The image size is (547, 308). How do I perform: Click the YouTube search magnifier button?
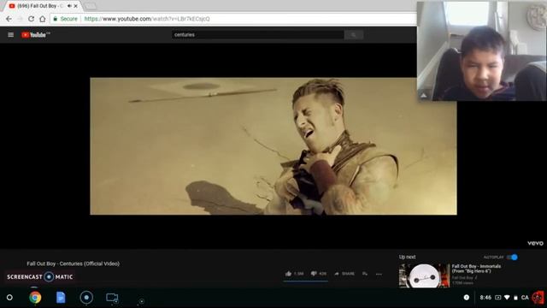coord(353,34)
